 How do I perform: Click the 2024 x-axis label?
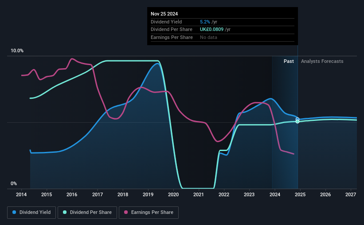(275, 194)
